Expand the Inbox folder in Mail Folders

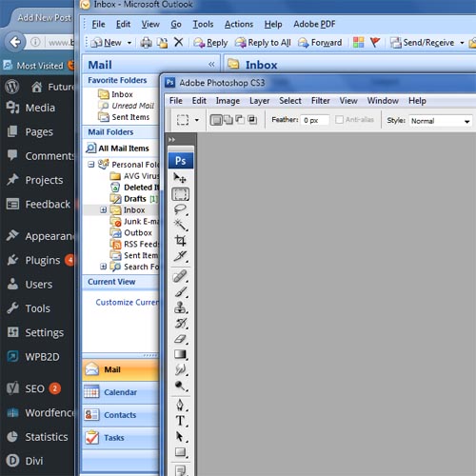103,209
